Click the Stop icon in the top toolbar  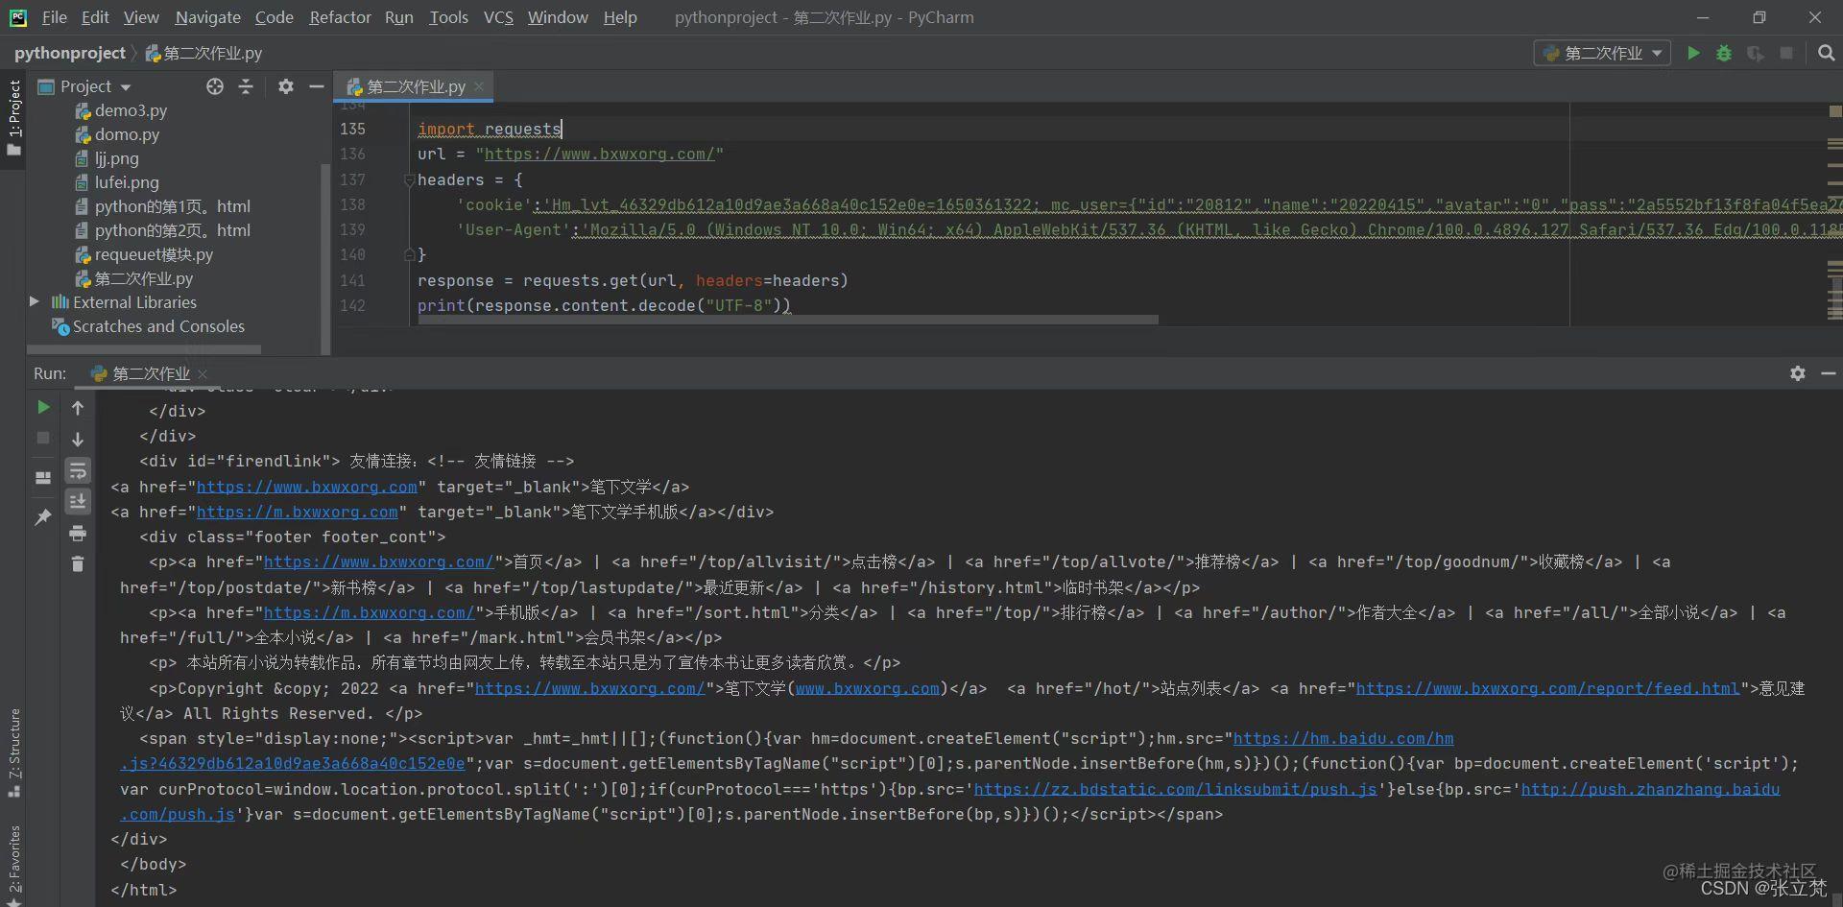click(1786, 54)
